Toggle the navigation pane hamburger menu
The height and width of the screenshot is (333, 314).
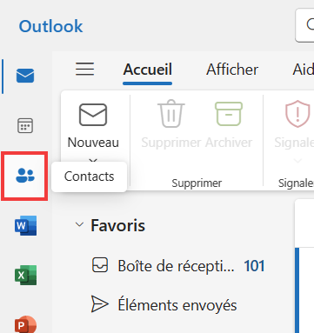tap(84, 69)
